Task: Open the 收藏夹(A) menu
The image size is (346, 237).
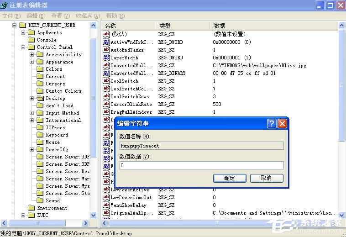Action: pyautogui.click(x=88, y=16)
